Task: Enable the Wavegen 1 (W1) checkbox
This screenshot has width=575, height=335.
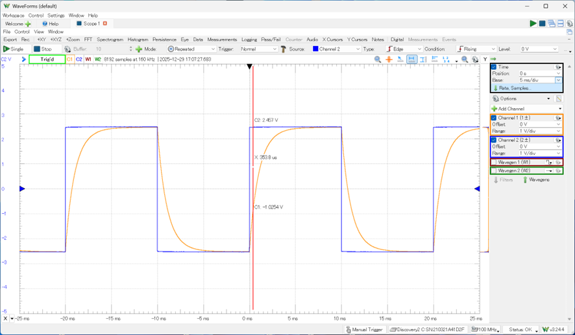Action: (x=494, y=162)
